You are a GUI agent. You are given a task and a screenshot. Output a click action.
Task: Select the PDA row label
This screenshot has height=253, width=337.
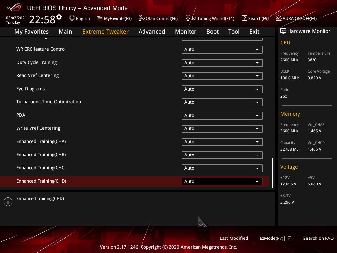21,115
